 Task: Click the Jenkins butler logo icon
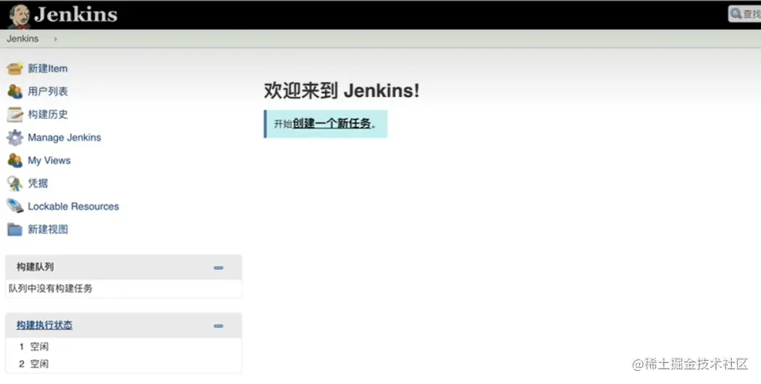click(x=19, y=17)
